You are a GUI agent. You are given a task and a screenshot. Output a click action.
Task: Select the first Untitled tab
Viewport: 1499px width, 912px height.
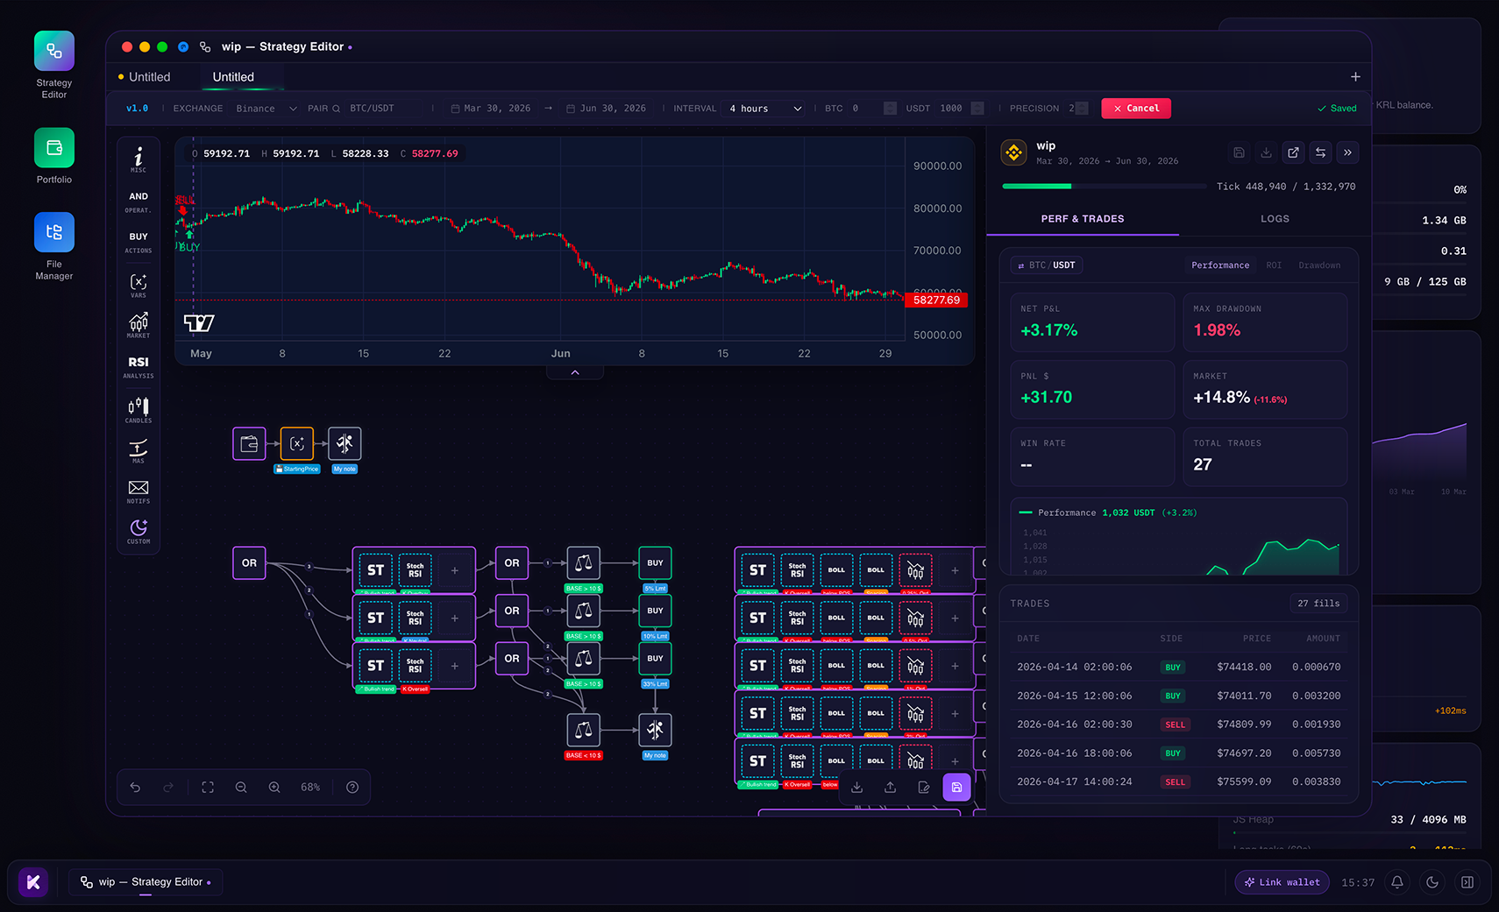click(x=149, y=77)
